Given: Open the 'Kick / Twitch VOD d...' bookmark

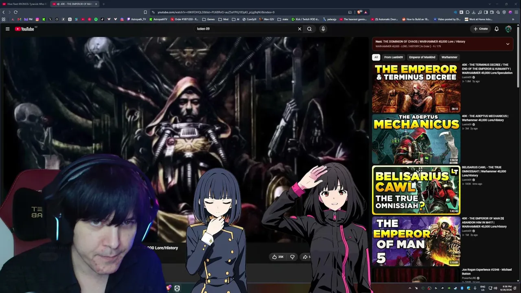Looking at the screenshot, I should click(305, 19).
